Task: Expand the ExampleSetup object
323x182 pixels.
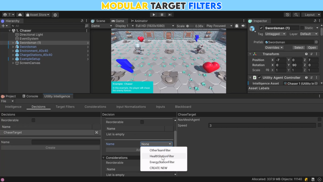Action: click(13, 59)
